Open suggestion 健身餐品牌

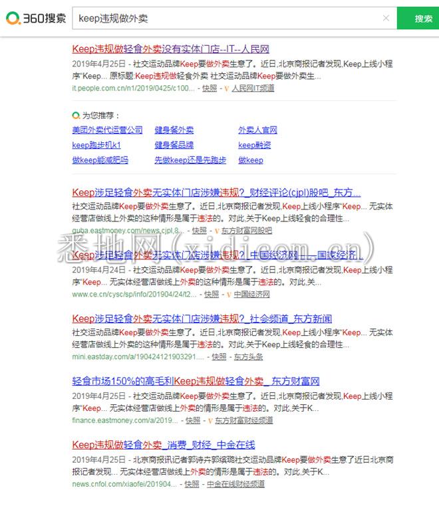pyautogui.click(x=174, y=145)
